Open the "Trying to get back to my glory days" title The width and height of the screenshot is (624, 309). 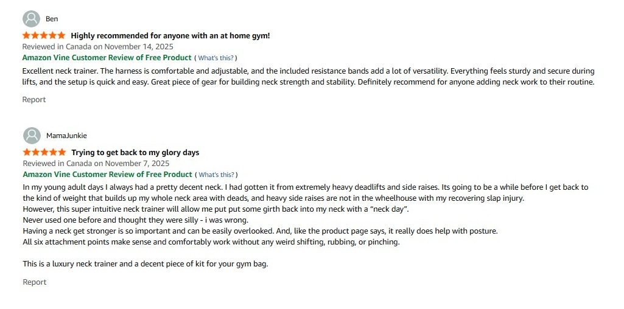click(x=135, y=152)
